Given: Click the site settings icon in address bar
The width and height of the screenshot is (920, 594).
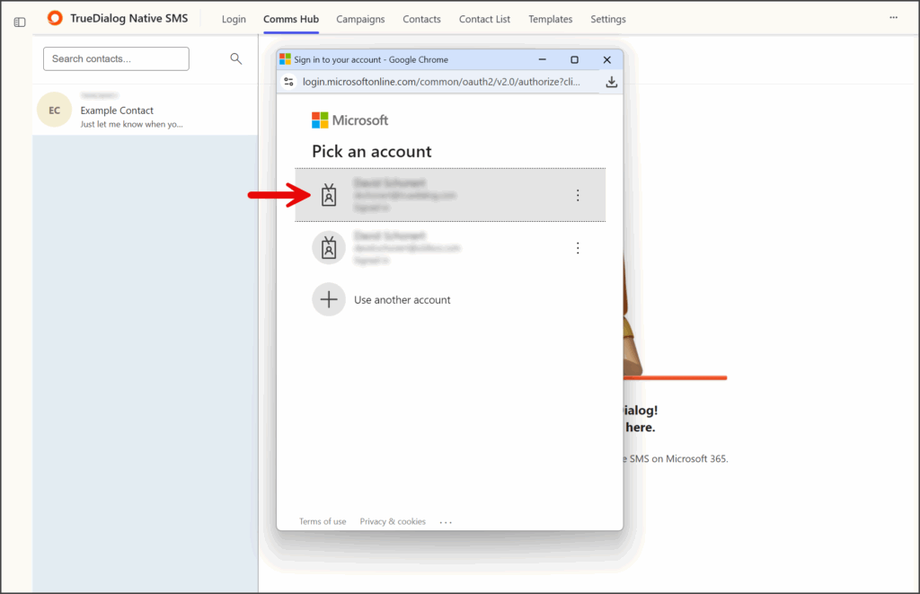Looking at the screenshot, I should (288, 82).
